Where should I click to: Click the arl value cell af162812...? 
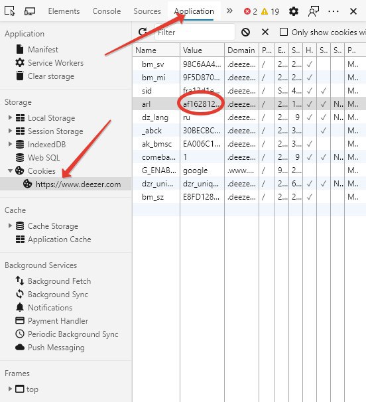[x=202, y=104]
